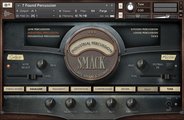Solo the instrument with S button
184x120 pixels.
tap(120, 6)
